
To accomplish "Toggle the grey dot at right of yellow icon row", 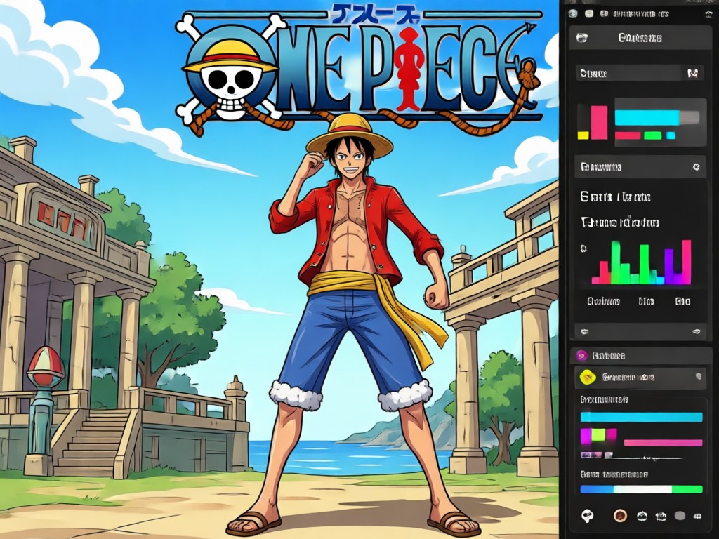I will click(699, 376).
